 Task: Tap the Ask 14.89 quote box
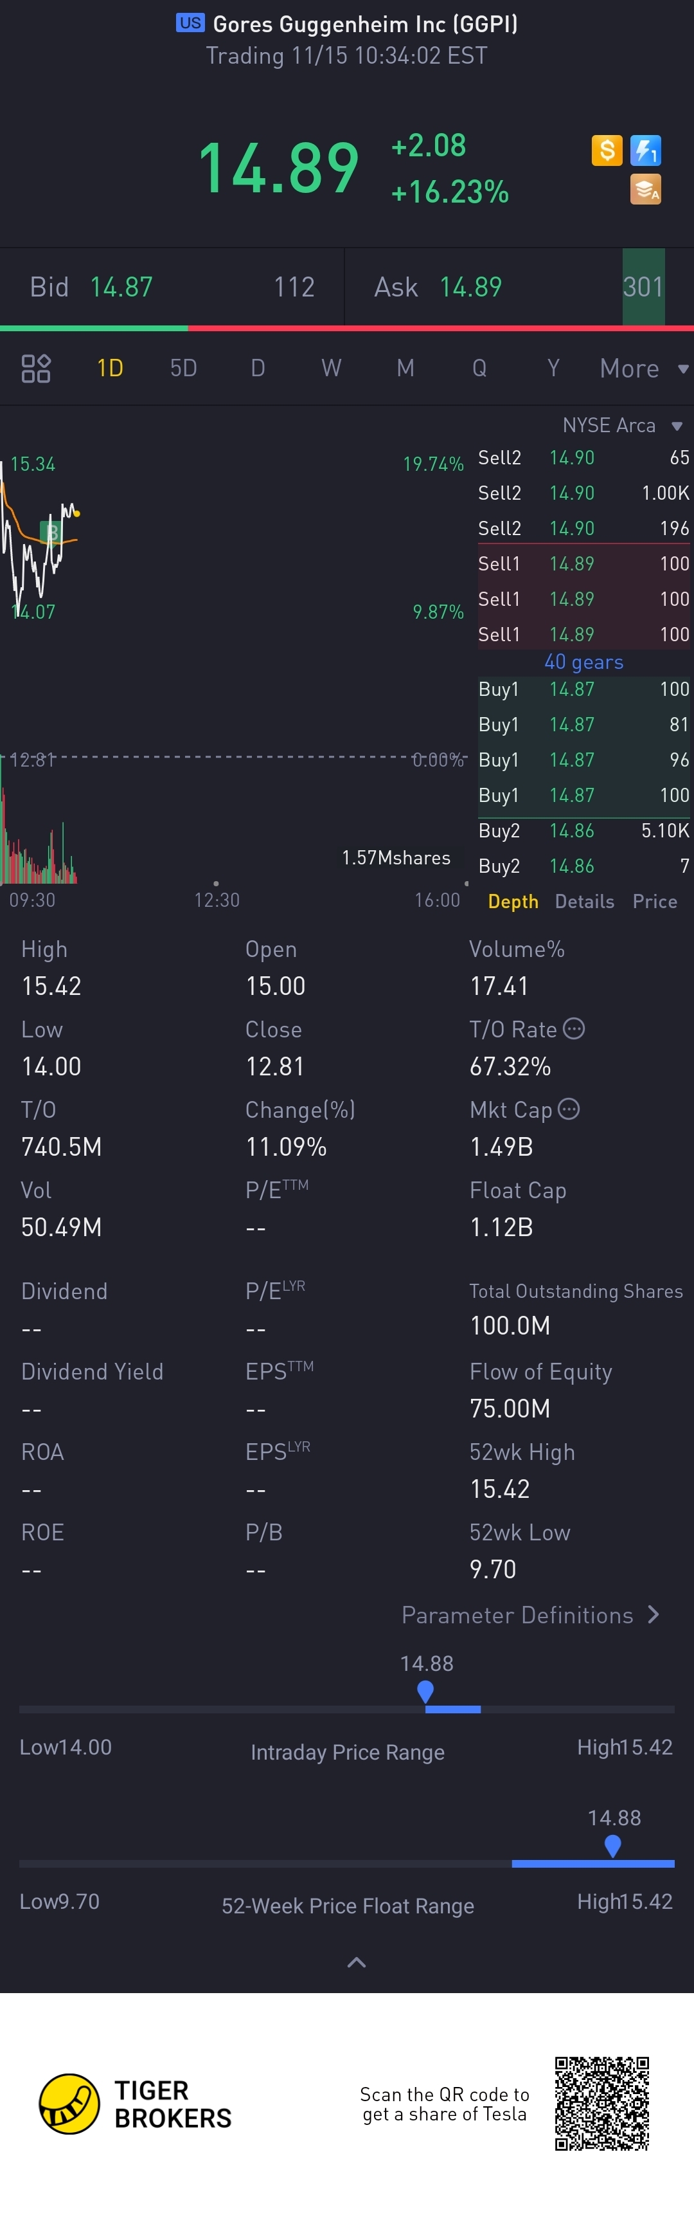[520, 287]
